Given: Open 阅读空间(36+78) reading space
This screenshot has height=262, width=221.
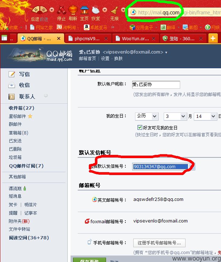Looking at the screenshot, I should (x=29, y=238).
